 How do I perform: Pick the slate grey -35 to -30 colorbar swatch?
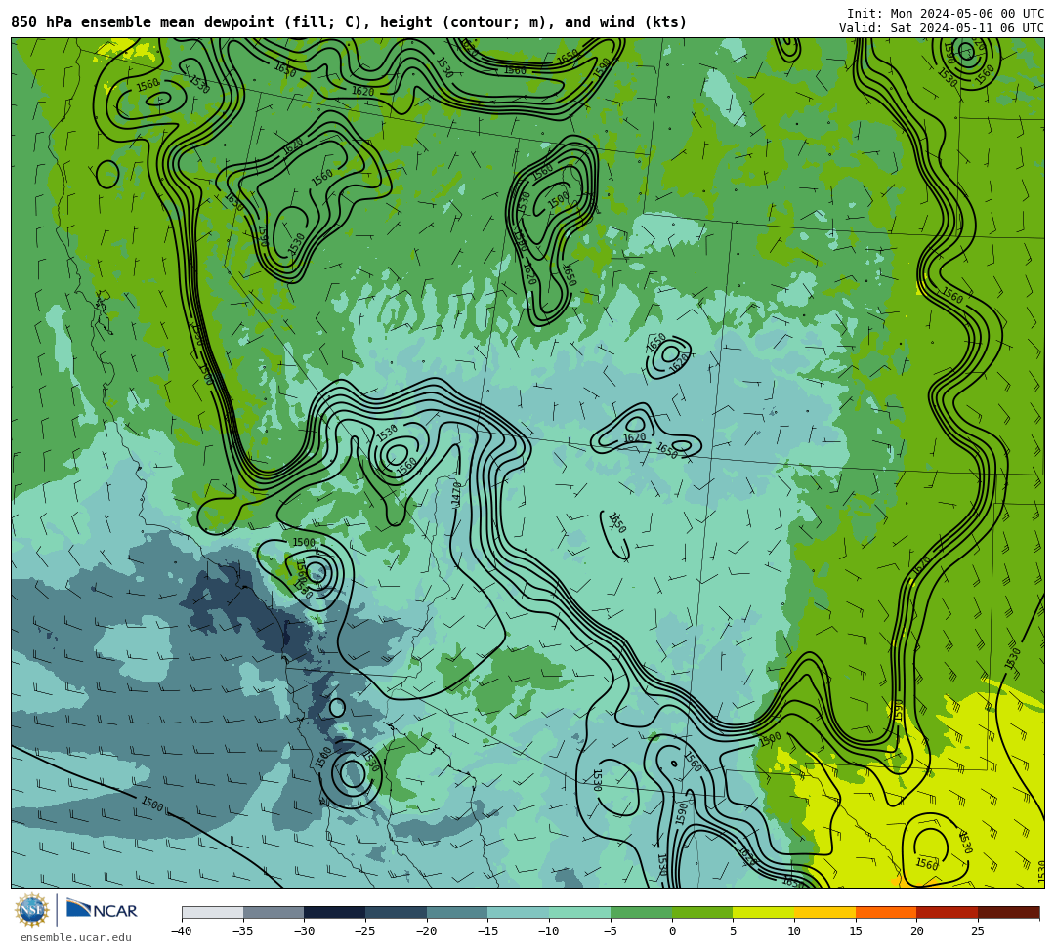pyautogui.click(x=274, y=912)
